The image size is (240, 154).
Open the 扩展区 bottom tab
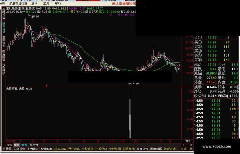(x=7, y=149)
